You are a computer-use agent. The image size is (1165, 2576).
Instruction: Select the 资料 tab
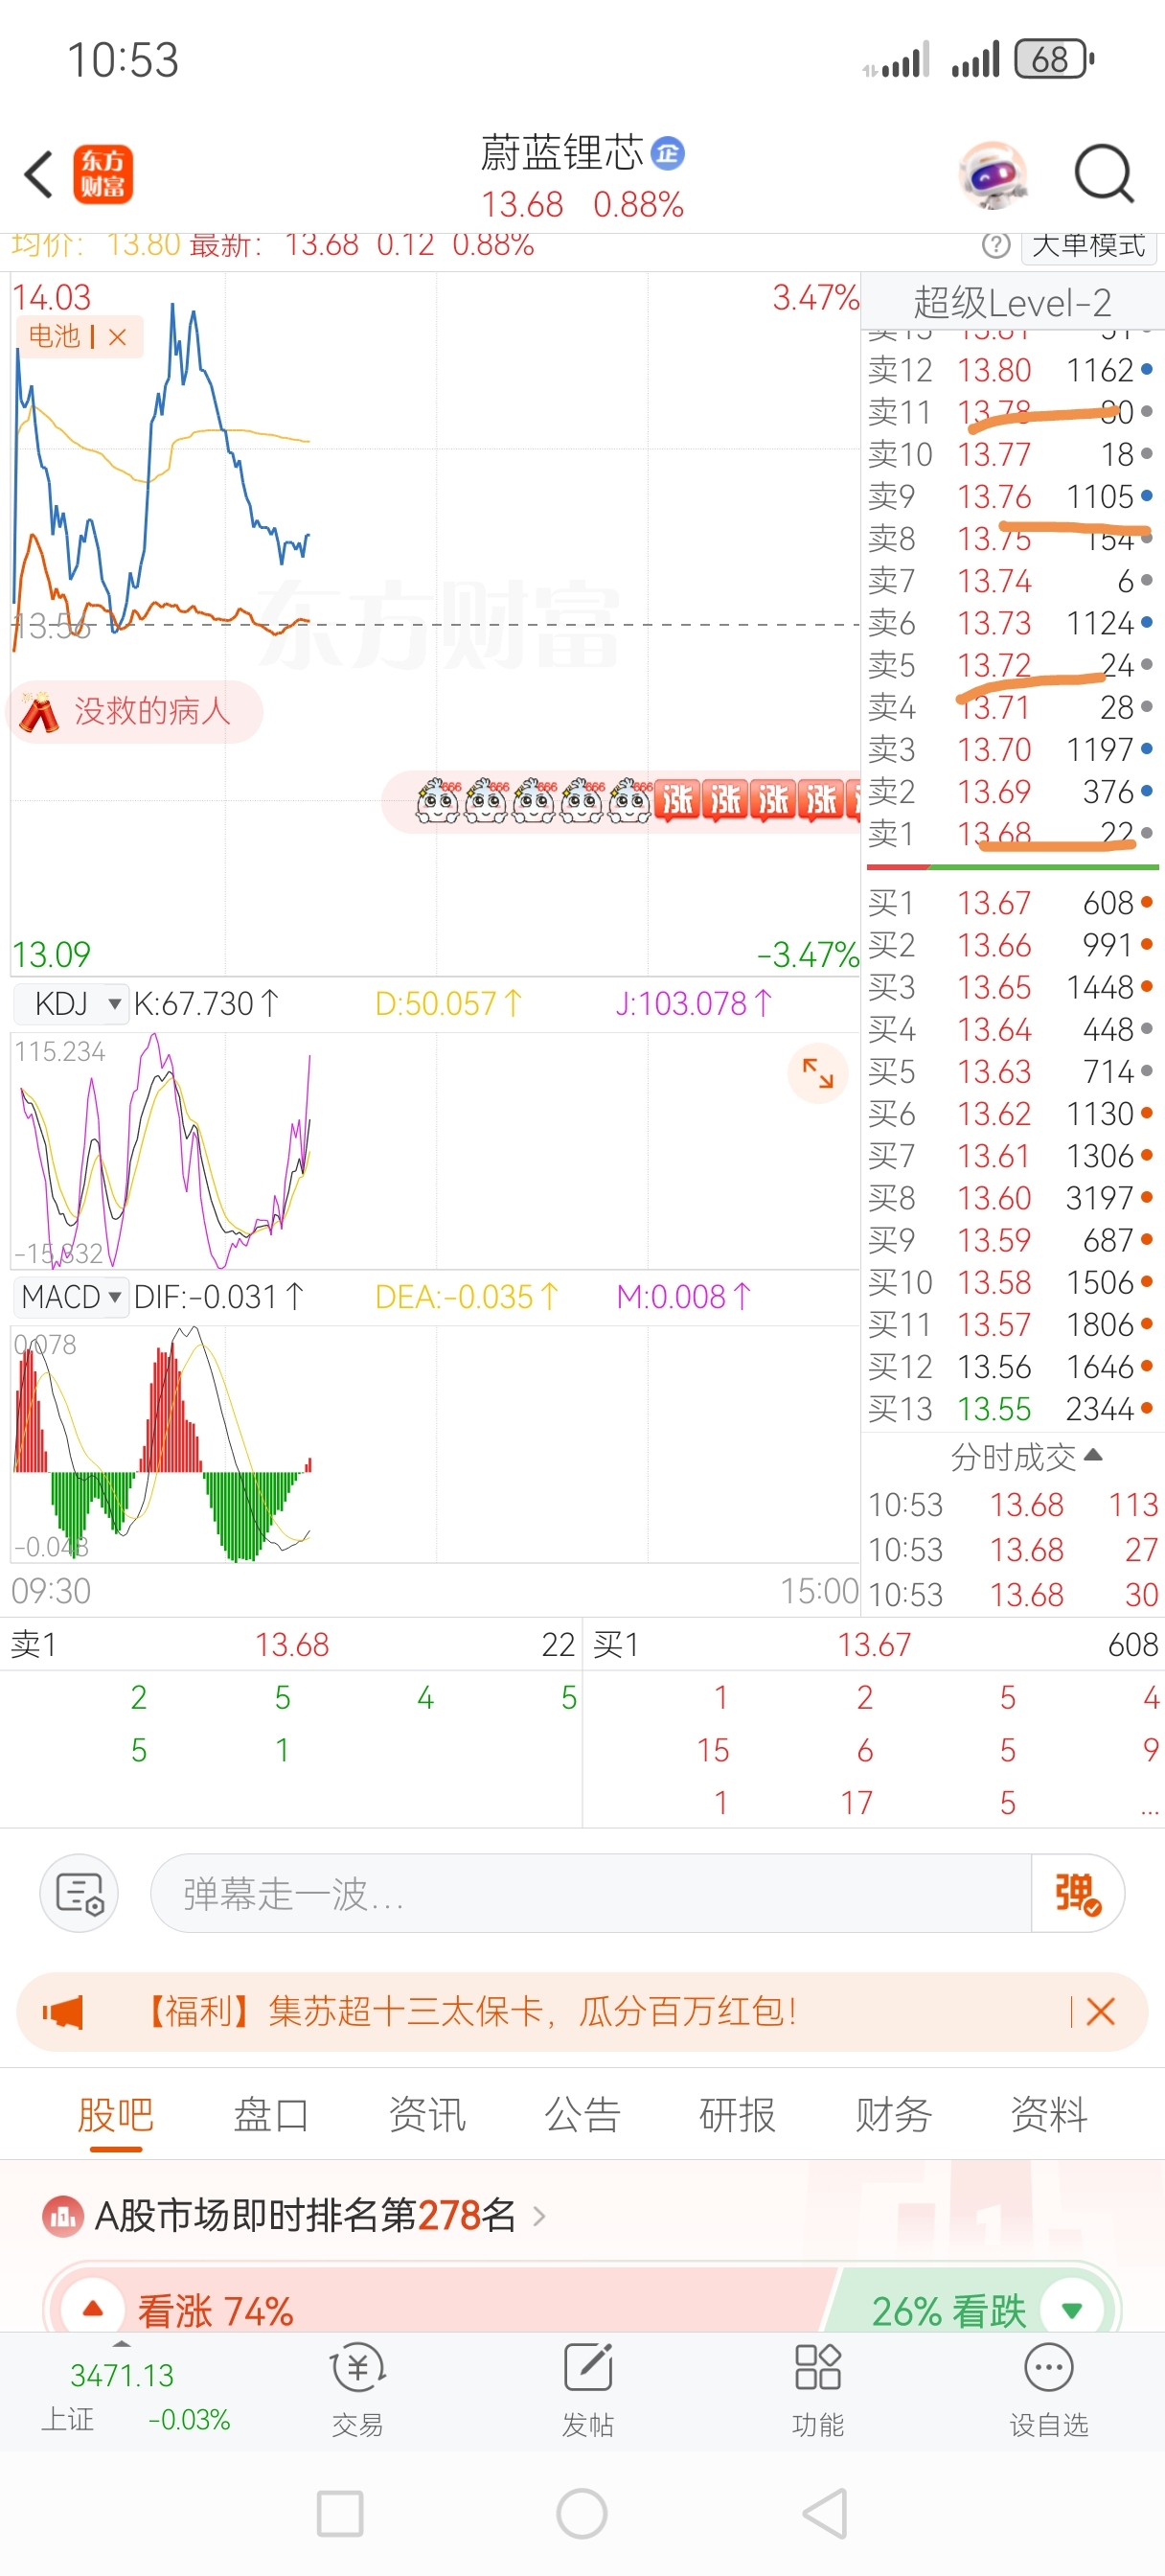tap(1048, 2115)
